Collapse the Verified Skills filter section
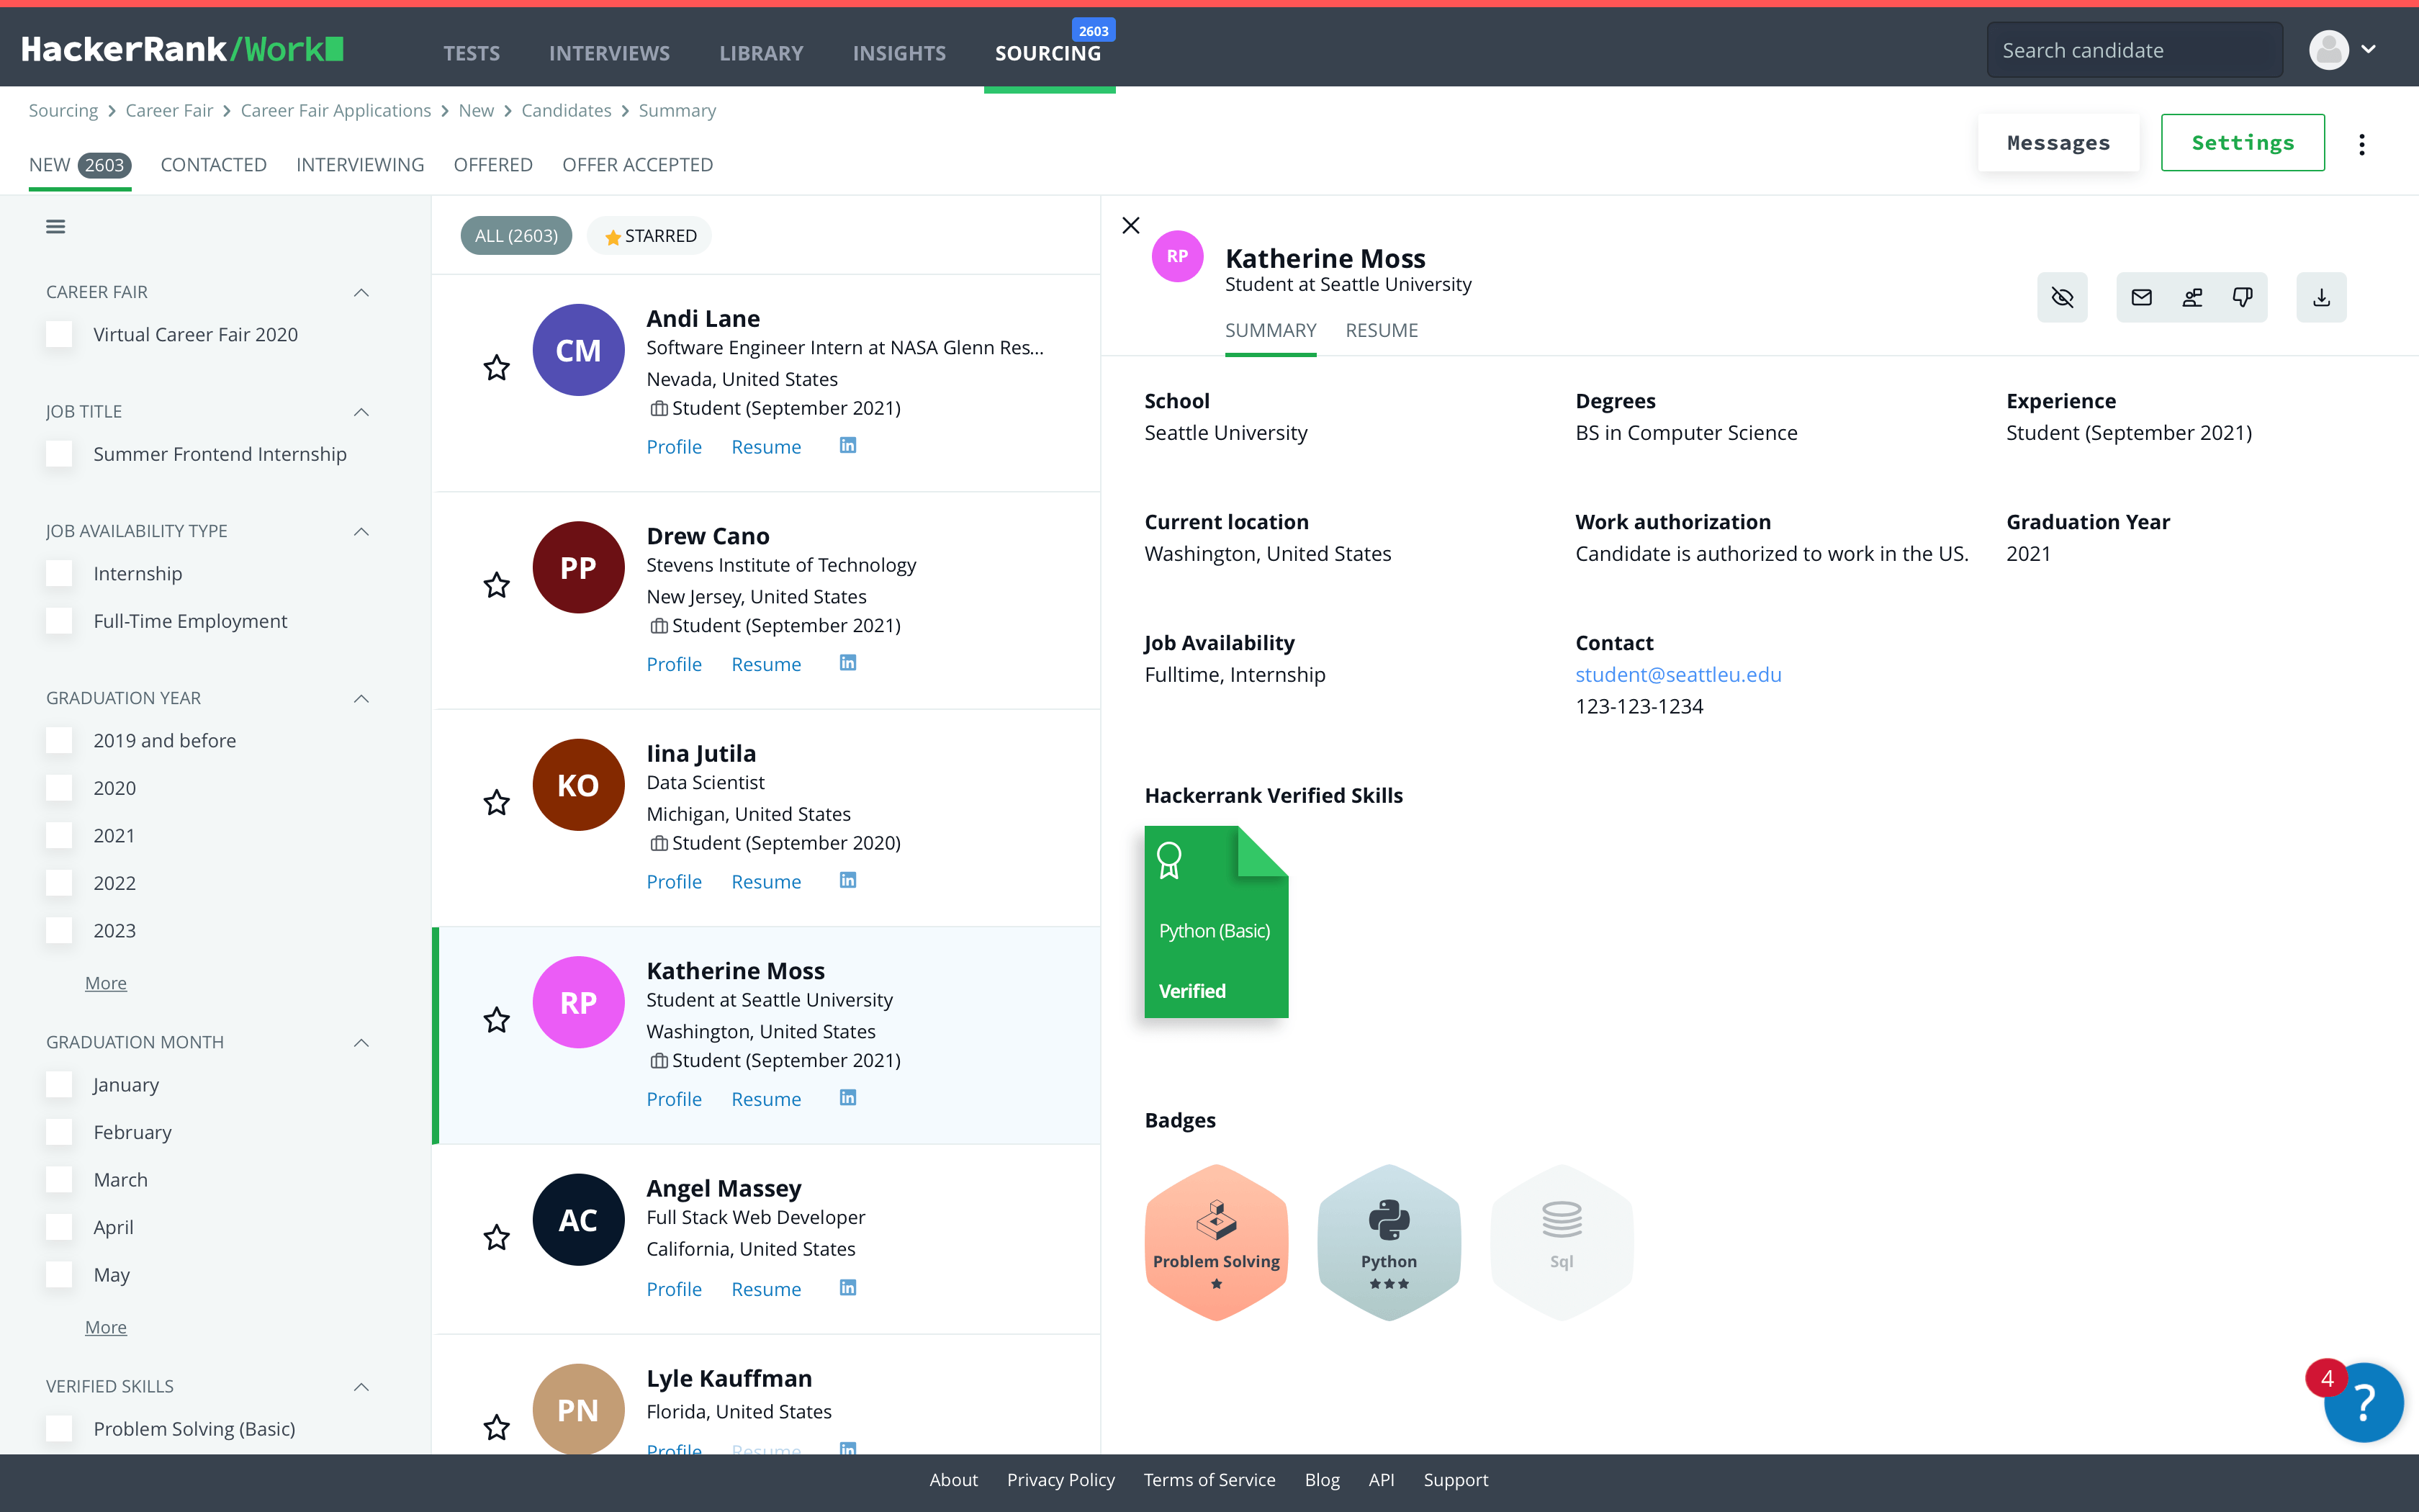Screen dimensions: 2419x1512 (362, 1387)
